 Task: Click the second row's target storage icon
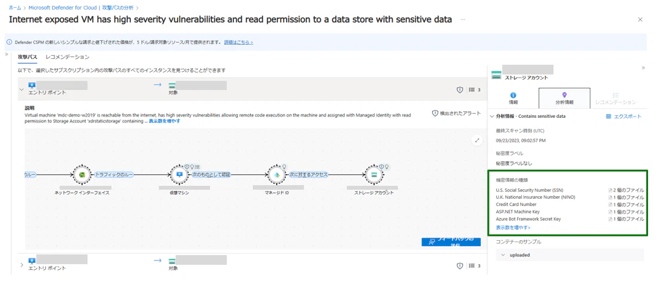coord(172,261)
